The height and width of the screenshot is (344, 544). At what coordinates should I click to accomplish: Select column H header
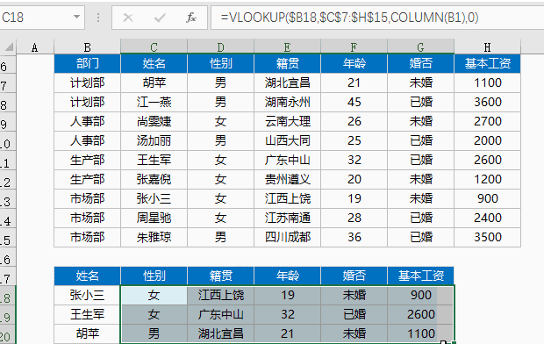(487, 47)
